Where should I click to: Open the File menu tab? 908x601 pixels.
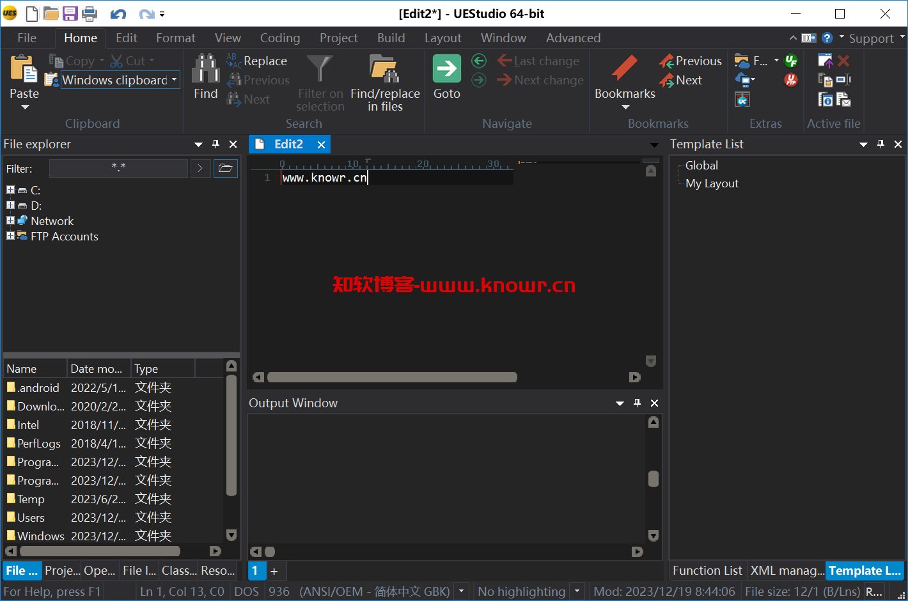27,38
